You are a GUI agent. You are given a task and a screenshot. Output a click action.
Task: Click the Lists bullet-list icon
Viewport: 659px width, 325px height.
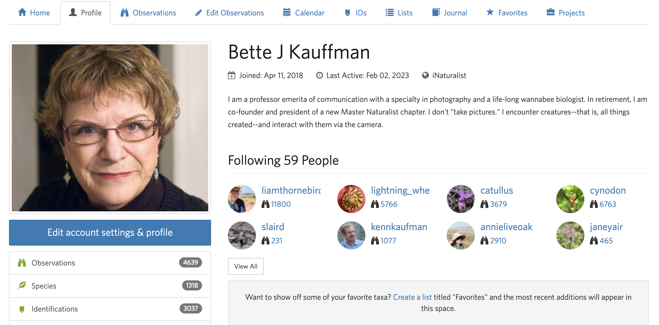[x=389, y=13]
